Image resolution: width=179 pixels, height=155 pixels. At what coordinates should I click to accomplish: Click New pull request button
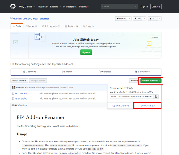(x=38, y=81)
